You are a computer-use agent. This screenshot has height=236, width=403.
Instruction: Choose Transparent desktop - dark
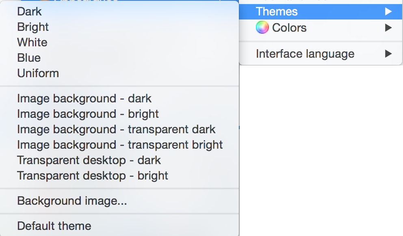[x=89, y=160]
